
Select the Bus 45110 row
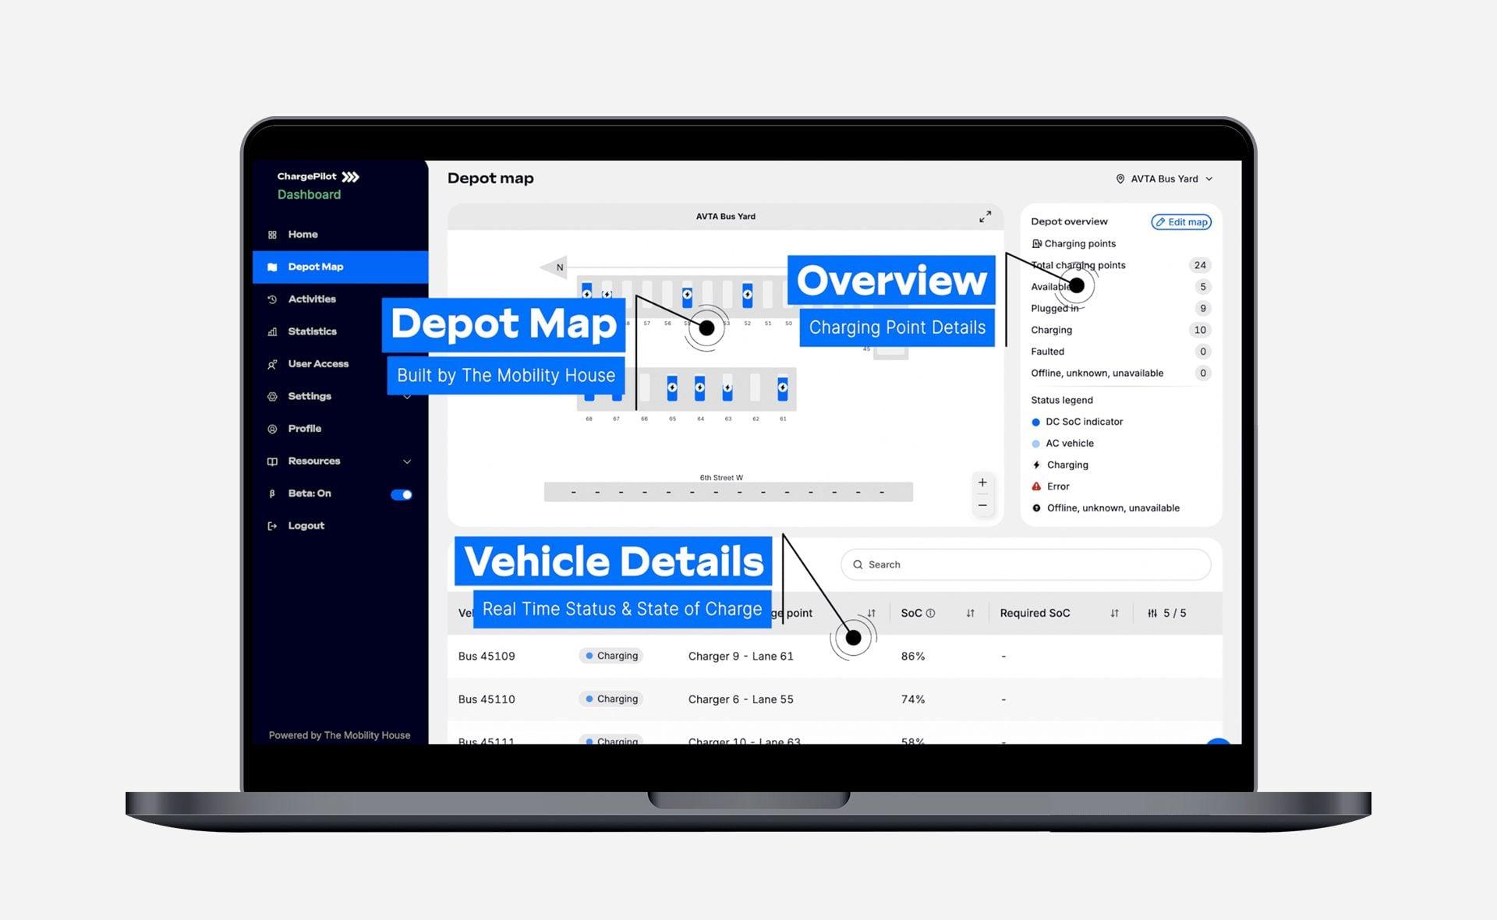(x=834, y=699)
